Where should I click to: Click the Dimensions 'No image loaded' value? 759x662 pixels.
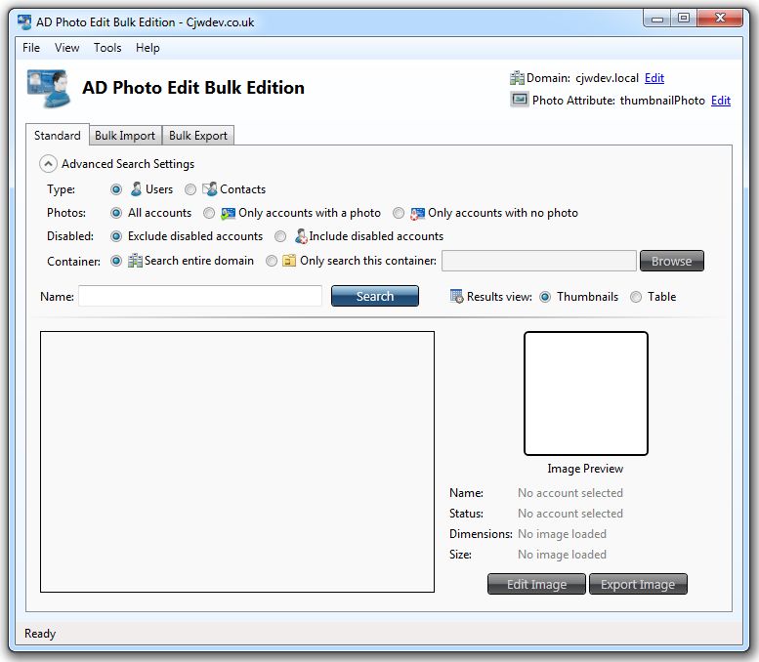[562, 534]
